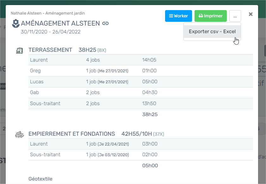This screenshot has height=184, width=266.
Task: Click Gab row with 2 jobs
Action: pyautogui.click(x=140, y=92)
